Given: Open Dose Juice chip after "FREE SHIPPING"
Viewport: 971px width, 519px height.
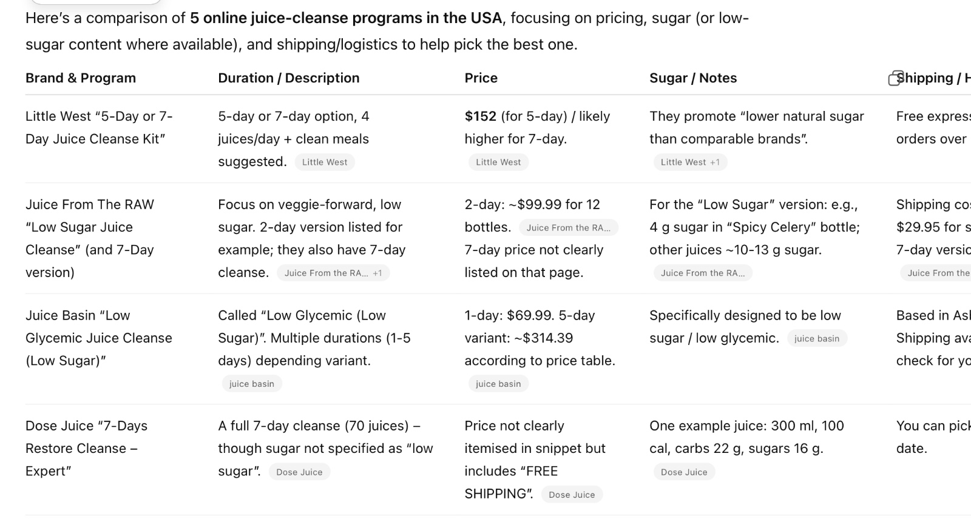Looking at the screenshot, I should click(572, 495).
